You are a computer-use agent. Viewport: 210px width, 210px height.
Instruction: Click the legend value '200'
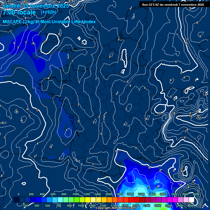coord(31,194)
